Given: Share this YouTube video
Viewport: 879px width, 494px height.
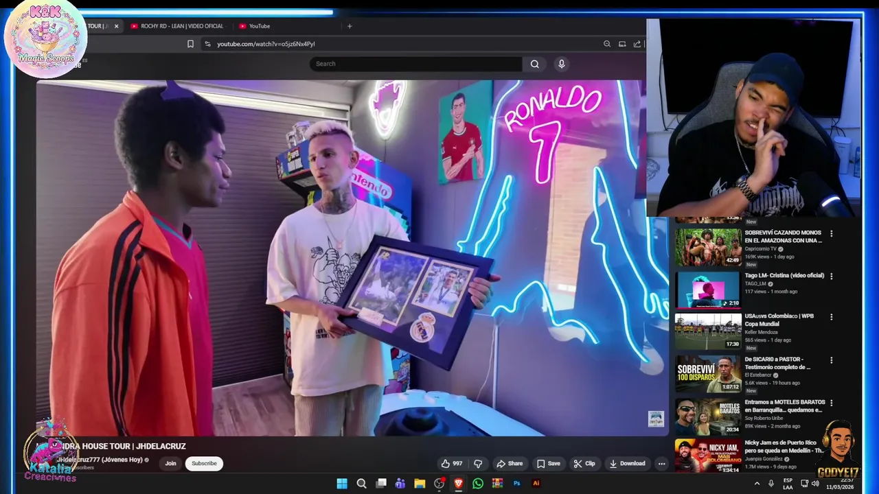Looking at the screenshot, I should coord(510,464).
